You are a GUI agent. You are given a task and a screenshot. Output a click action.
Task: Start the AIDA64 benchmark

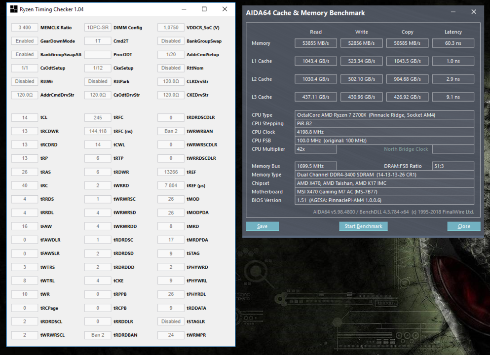point(363,226)
